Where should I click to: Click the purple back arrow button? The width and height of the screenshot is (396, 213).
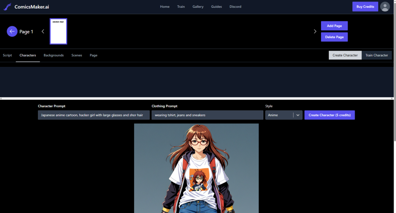click(12, 32)
